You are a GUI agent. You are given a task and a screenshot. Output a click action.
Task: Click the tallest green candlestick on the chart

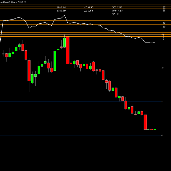tap(55, 61)
